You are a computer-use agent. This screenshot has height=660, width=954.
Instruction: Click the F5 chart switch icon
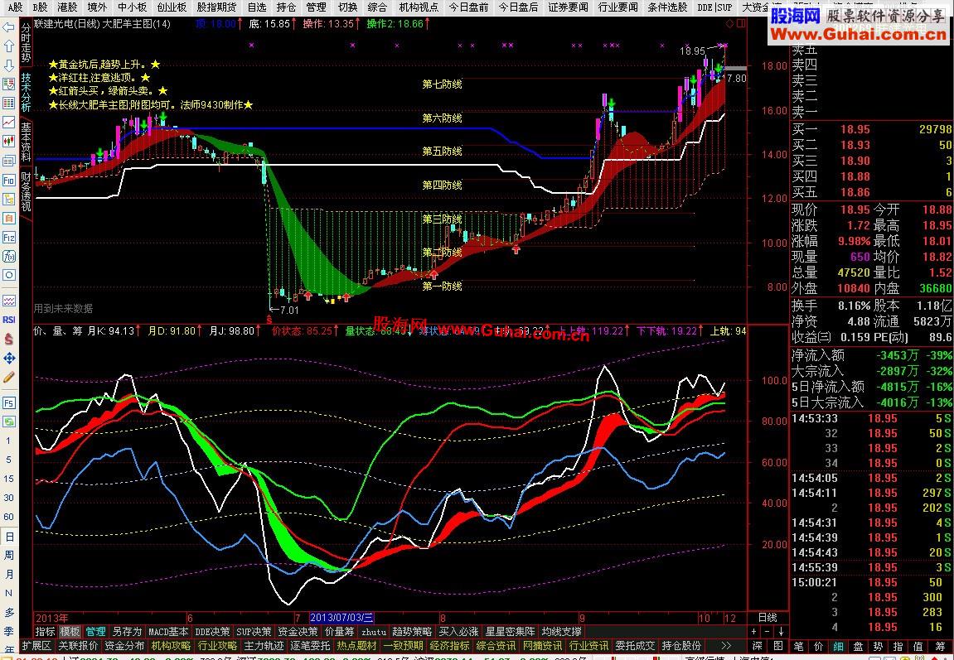click(8, 403)
